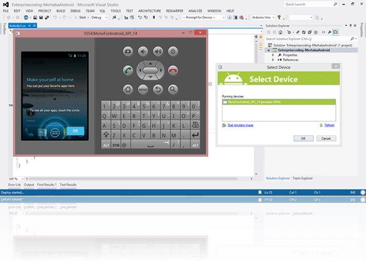Open the DEBUG menu

coord(75,11)
